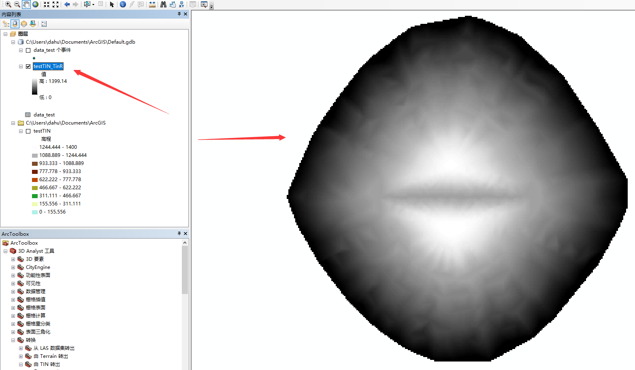635x370 pixels.
Task: List layers by source
Action: [15, 24]
